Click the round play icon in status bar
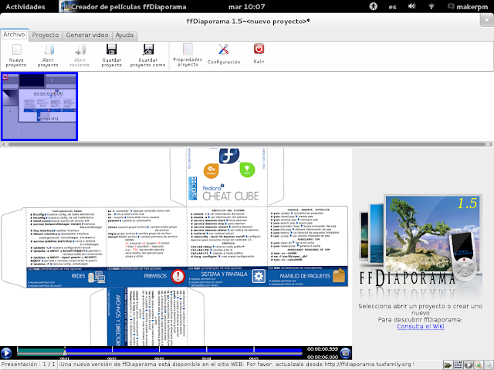 pyautogui.click(x=469, y=365)
